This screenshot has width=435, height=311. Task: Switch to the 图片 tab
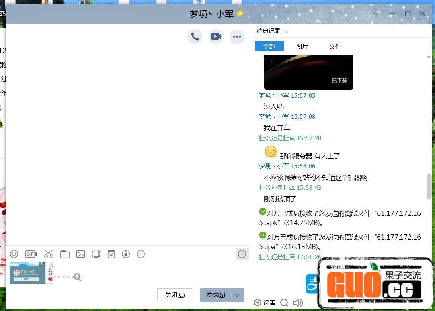click(302, 47)
